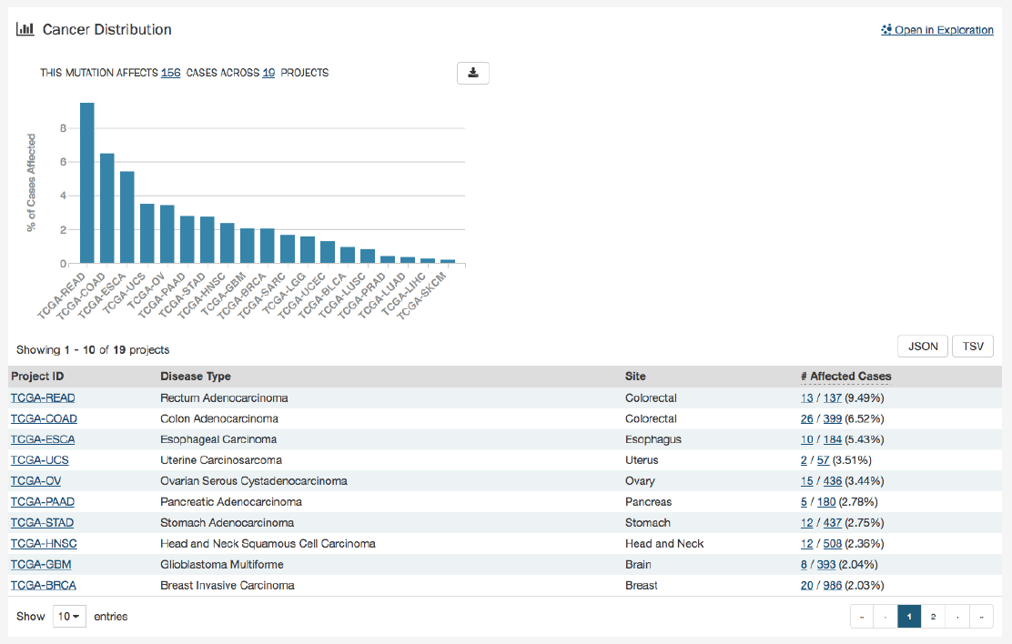
Task: Click the bar chart icon beside Cancer Distribution
Action: coord(25,29)
